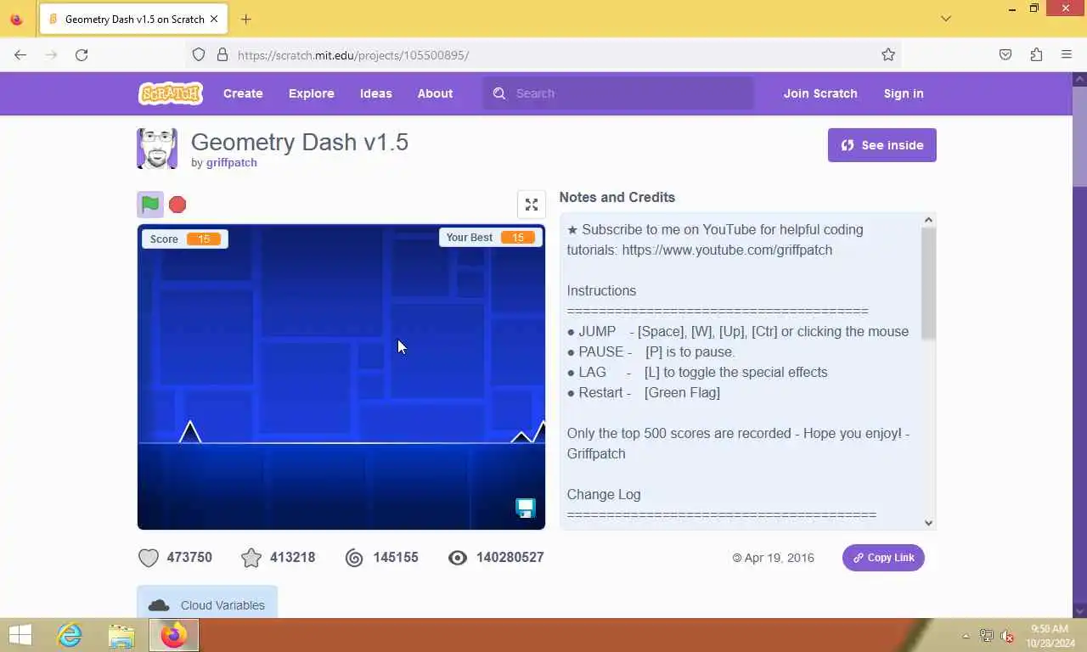1087x652 pixels.
Task: Open the Windows Start menu
Action: pyautogui.click(x=20, y=635)
